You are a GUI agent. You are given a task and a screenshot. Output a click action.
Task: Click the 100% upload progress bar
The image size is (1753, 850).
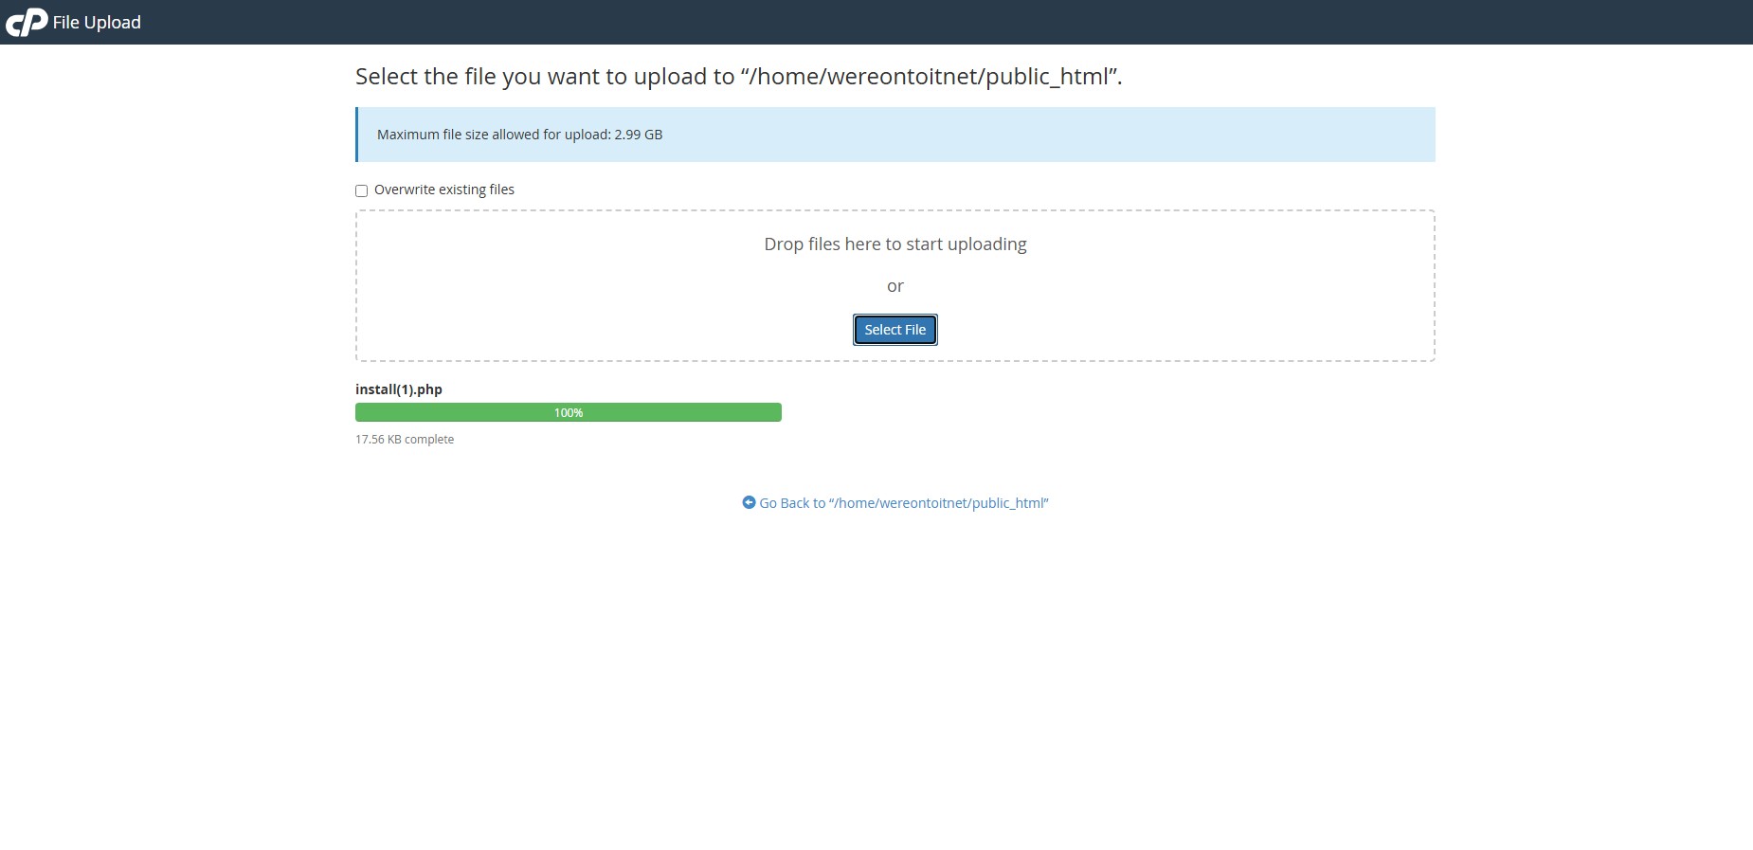click(569, 412)
